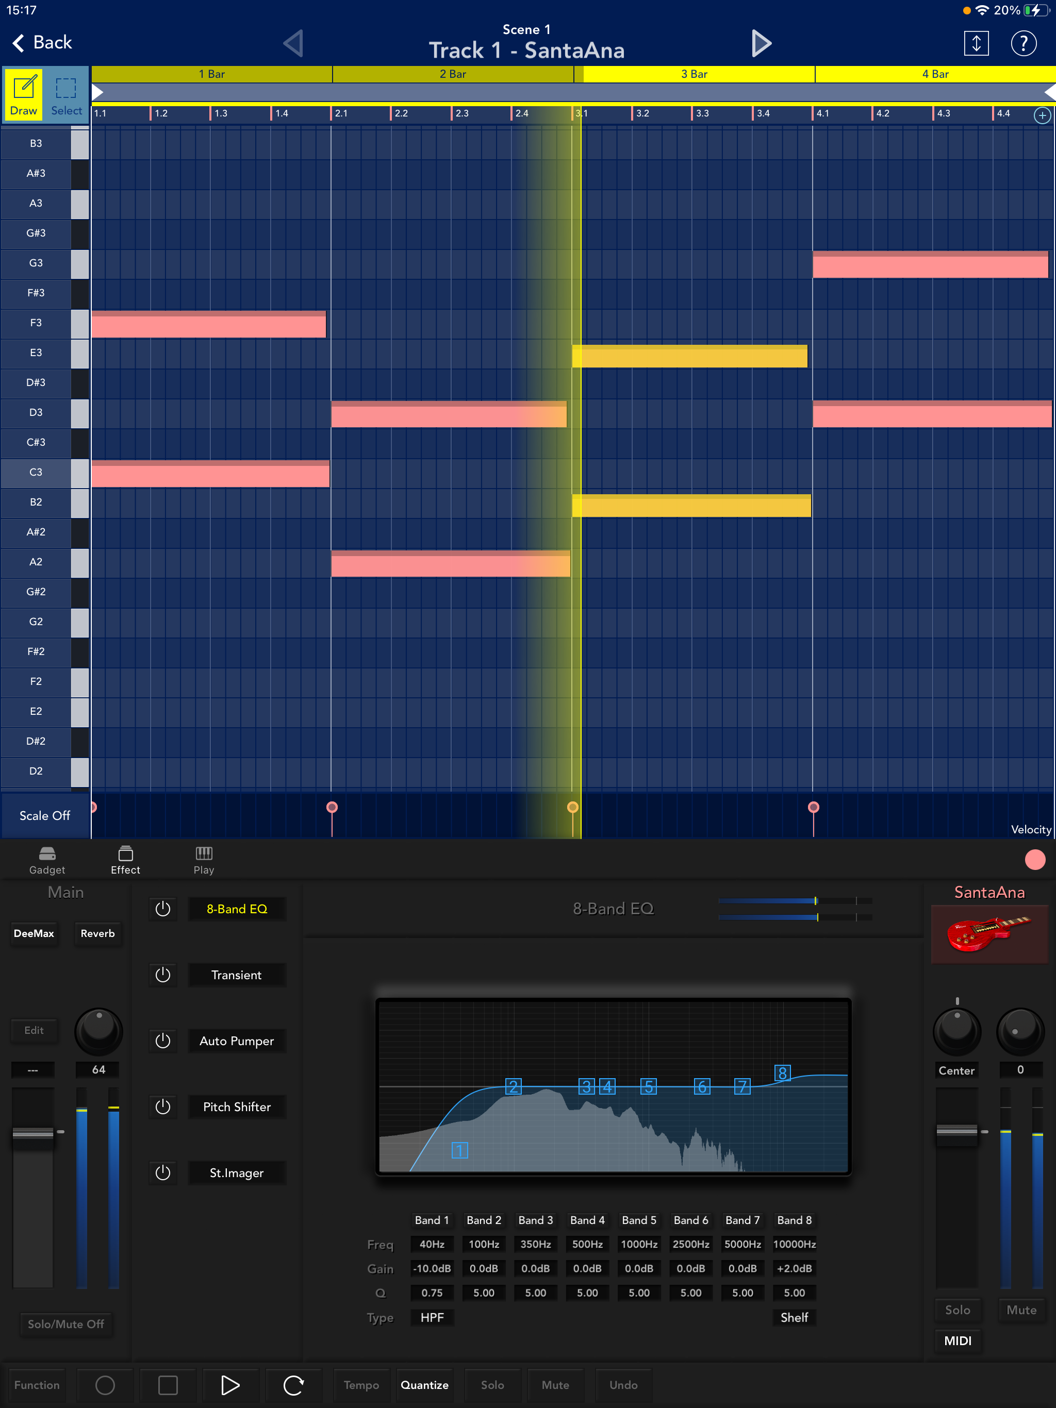This screenshot has width=1056, height=1408.
Task: Switch to the Play tab
Action: 204,860
